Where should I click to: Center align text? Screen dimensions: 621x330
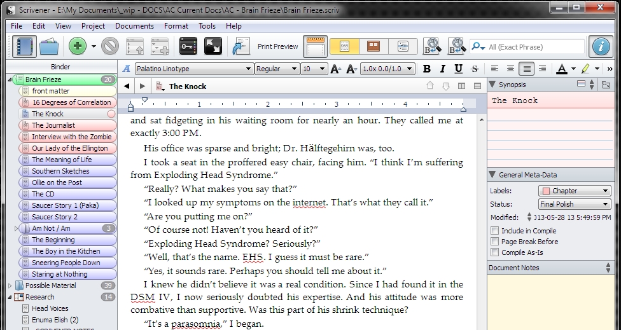(510, 69)
